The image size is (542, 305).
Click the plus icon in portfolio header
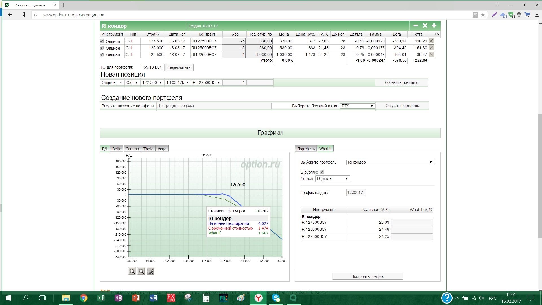(x=434, y=26)
